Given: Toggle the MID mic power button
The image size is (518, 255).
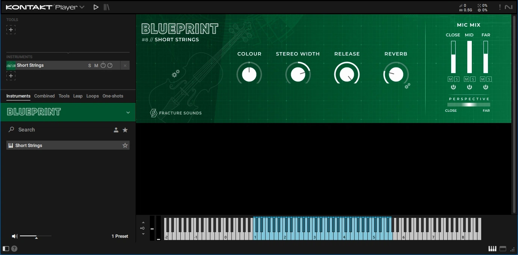Looking at the screenshot, I should click(470, 87).
